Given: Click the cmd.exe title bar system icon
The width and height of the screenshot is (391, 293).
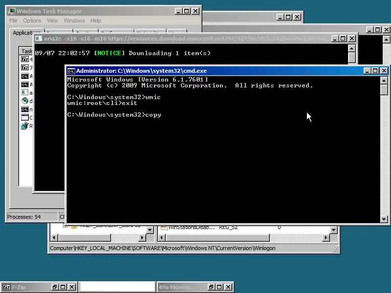Looking at the screenshot, I should pos(71,71).
